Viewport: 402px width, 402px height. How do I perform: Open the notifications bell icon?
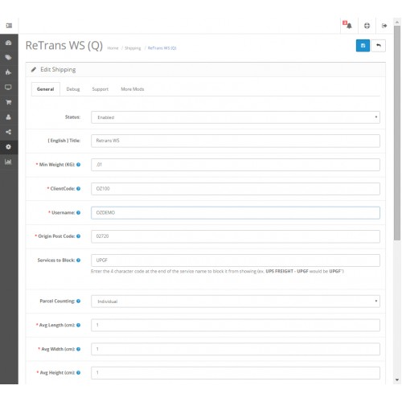pyautogui.click(x=347, y=25)
